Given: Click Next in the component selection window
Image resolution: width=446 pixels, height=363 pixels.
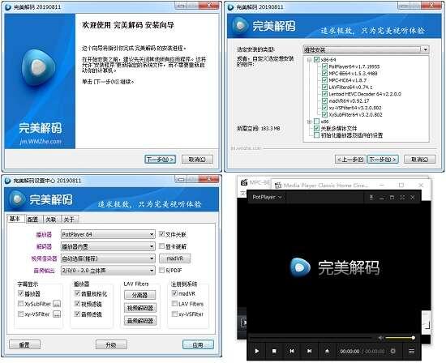Looking at the screenshot, I should [383, 159].
